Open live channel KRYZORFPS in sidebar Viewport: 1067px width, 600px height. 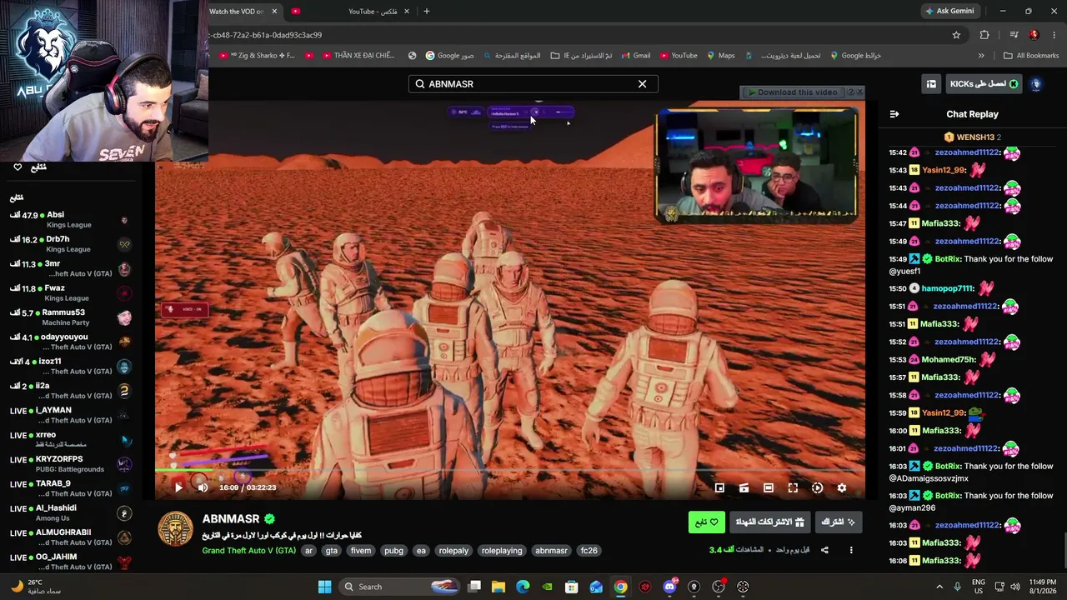70,464
